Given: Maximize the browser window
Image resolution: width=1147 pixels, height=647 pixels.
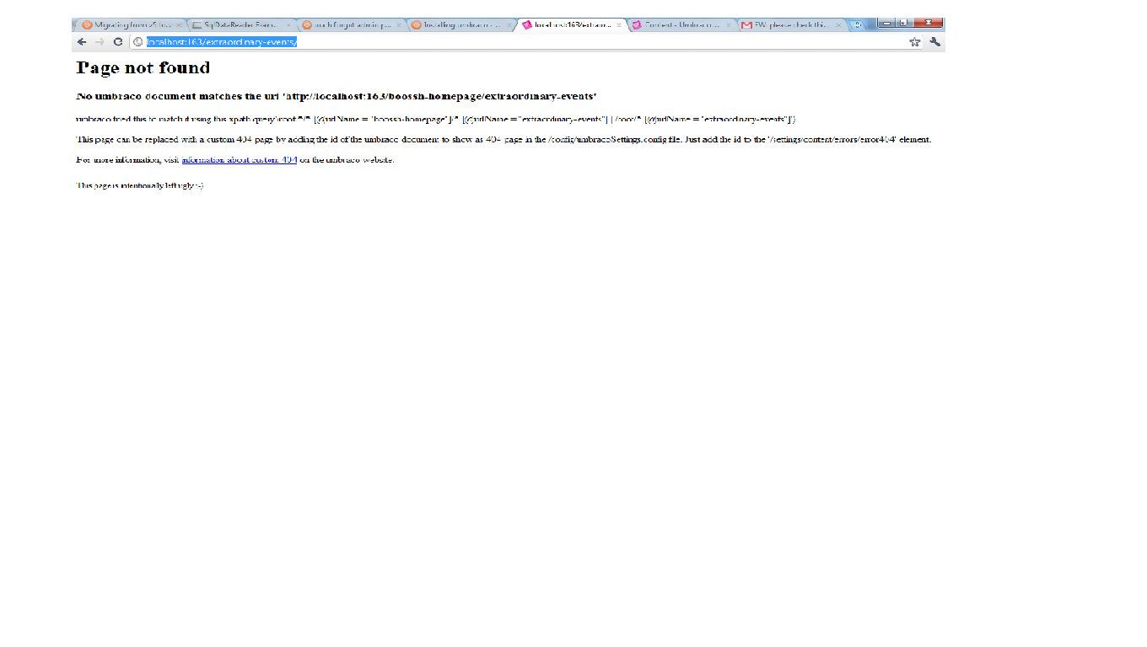Looking at the screenshot, I should tap(903, 23).
